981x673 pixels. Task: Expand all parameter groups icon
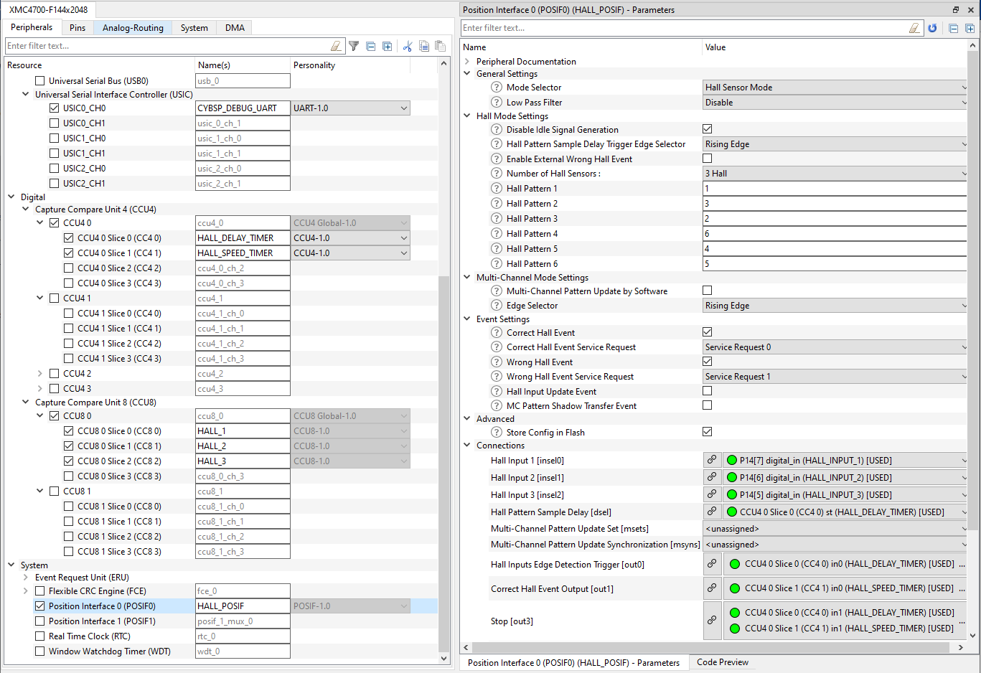(x=970, y=28)
